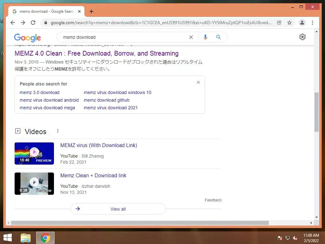325x244 pixels.
Task: Open network status icon in system tray
Action: [x=288, y=238]
